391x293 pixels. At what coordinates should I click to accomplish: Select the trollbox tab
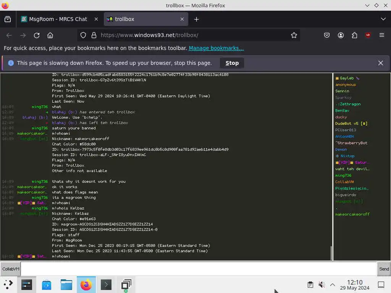pos(146,19)
